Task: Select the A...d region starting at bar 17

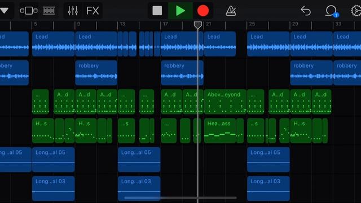Action: coord(171,101)
